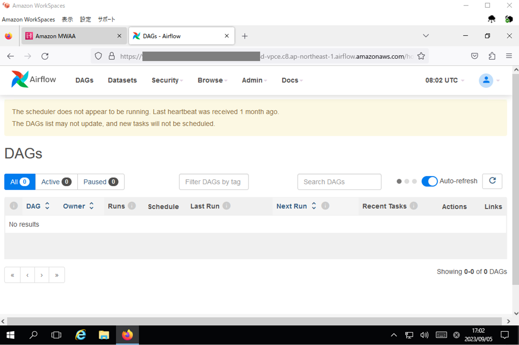Open Amazon WorkSpaces menu
This screenshot has height=345, width=519.
coord(28,20)
